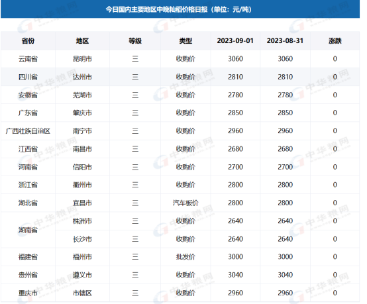The height and width of the screenshot is (304, 367).
Task: Click the 达州市 region cell
Action: click(x=82, y=77)
